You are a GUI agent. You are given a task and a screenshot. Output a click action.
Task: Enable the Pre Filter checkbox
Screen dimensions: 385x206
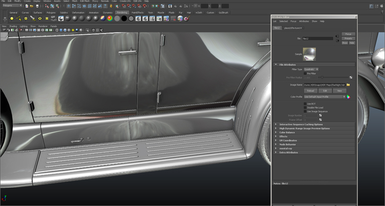point(305,73)
